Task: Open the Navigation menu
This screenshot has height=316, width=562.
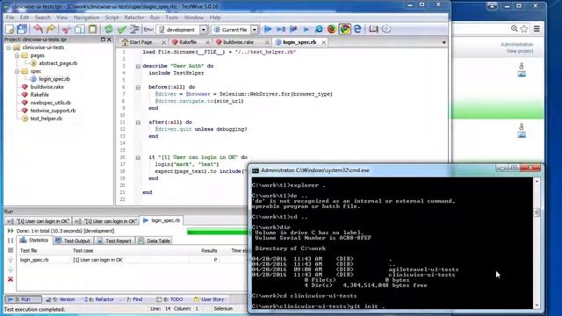Action: coord(86,18)
